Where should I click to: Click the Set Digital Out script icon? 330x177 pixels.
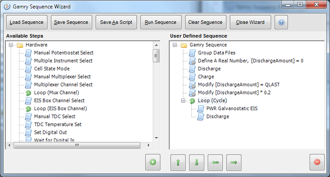(28, 133)
